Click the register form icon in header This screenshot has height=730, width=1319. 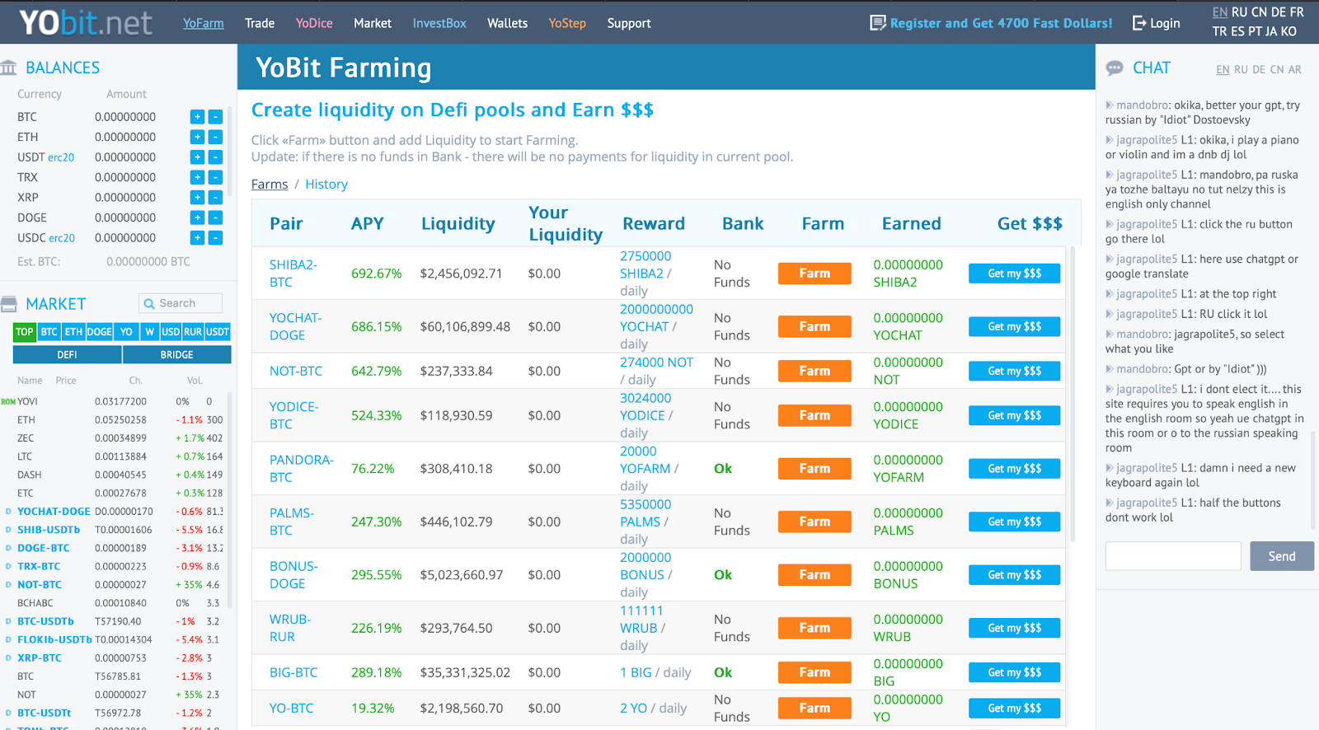click(x=878, y=23)
